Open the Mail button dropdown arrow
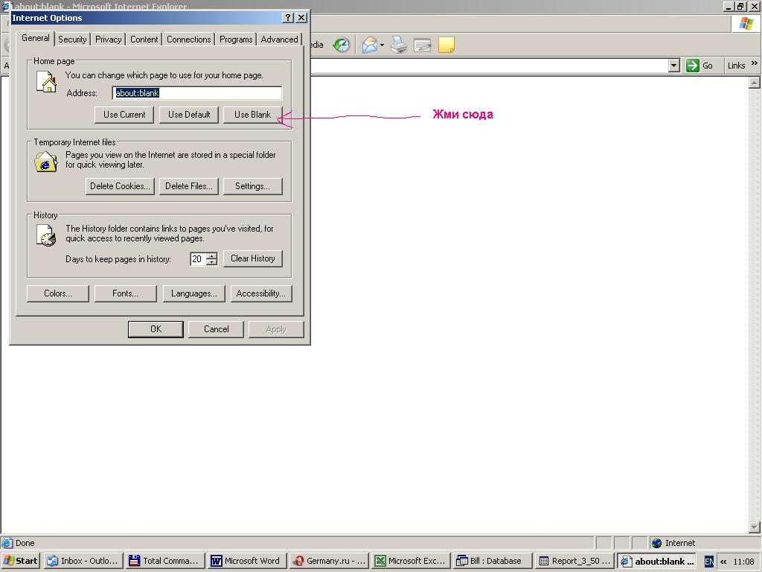762x572 pixels. click(x=382, y=45)
